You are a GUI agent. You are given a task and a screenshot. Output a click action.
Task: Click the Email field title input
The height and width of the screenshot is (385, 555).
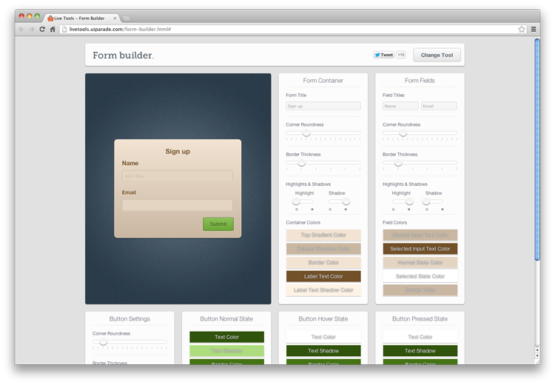click(439, 106)
